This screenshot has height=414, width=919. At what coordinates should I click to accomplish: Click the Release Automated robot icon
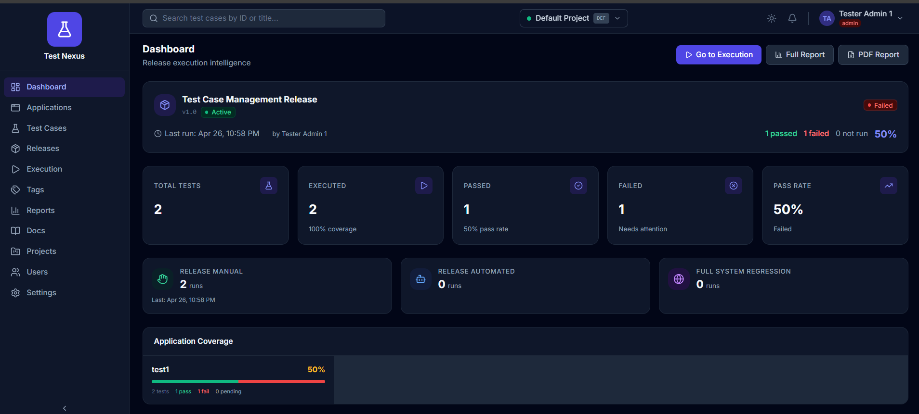(x=420, y=279)
